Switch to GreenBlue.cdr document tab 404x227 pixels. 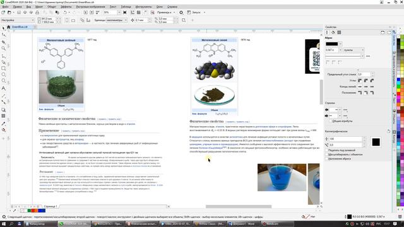point(20,26)
